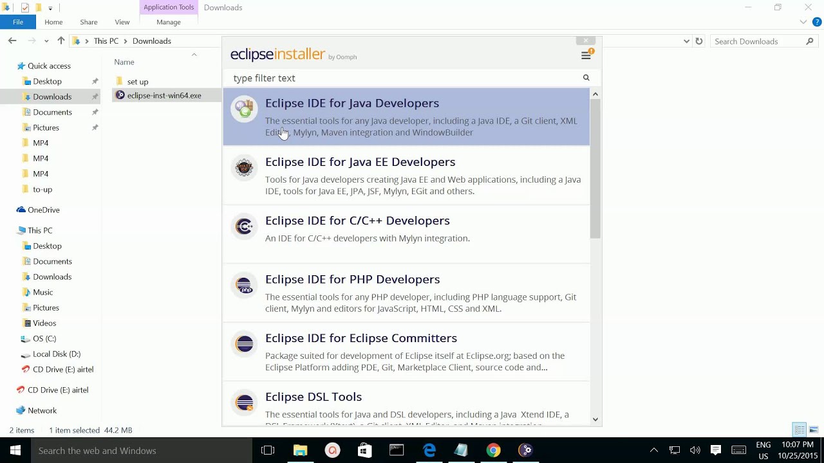The image size is (824, 463).
Task: Select Eclipse IDE for Java Developers icon
Action: point(244,109)
